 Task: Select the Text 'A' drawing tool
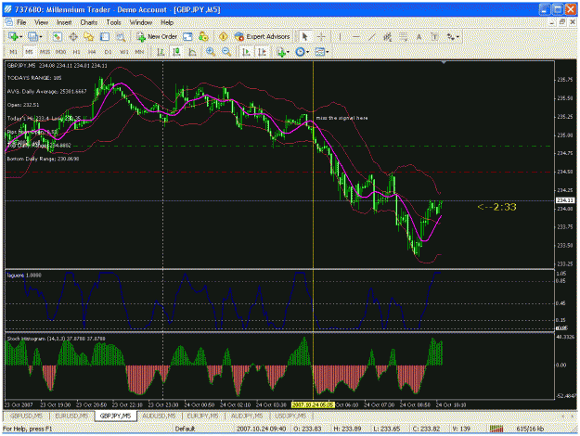[419, 36]
